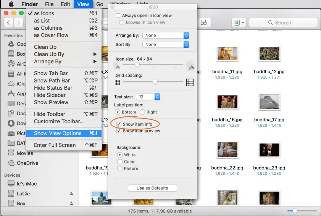Select Show View Options menu item
Image resolution: width=321 pixels, height=216 pixels.
(58, 133)
